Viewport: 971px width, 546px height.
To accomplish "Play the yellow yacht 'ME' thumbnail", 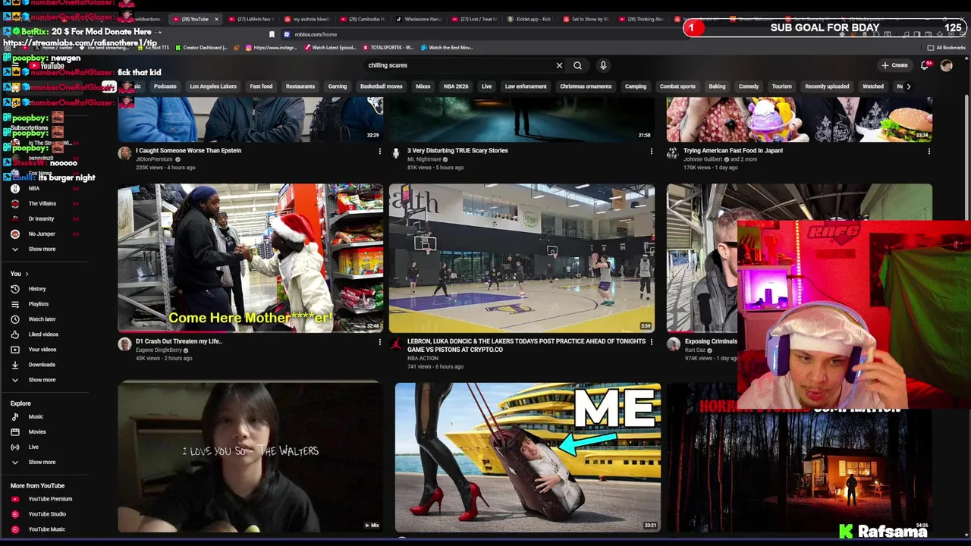I will pos(527,457).
